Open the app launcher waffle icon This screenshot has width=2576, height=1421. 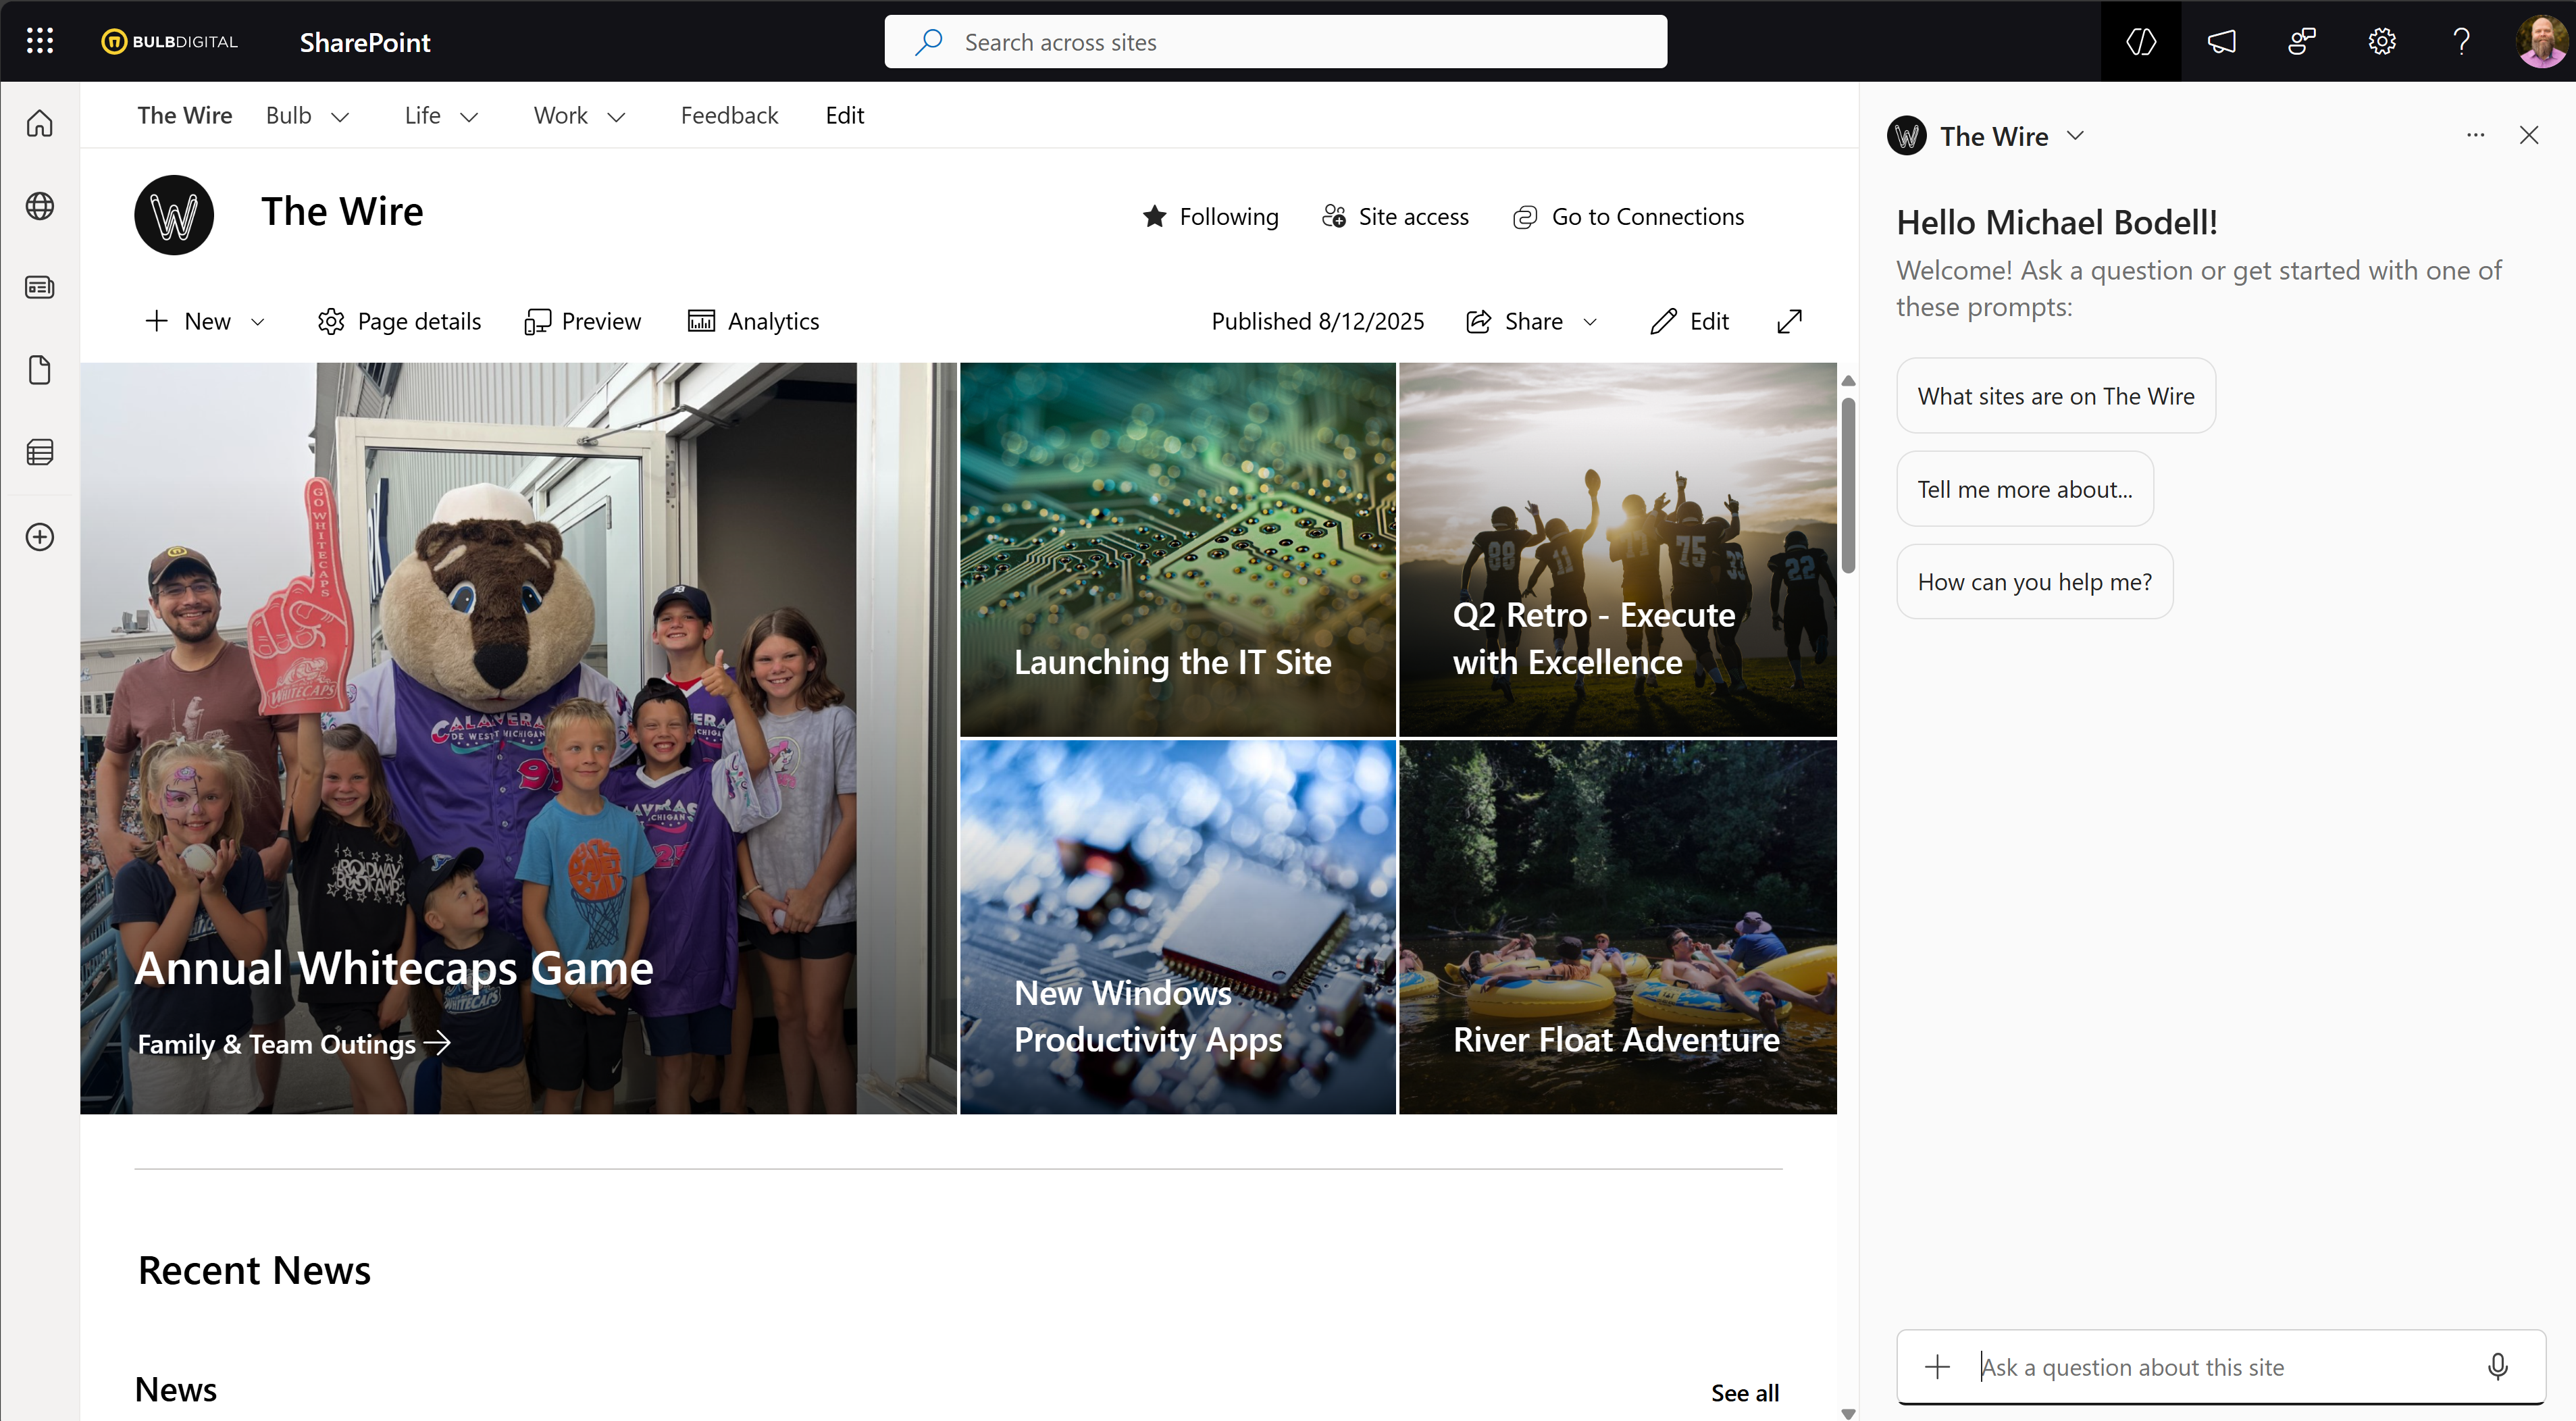click(x=40, y=41)
